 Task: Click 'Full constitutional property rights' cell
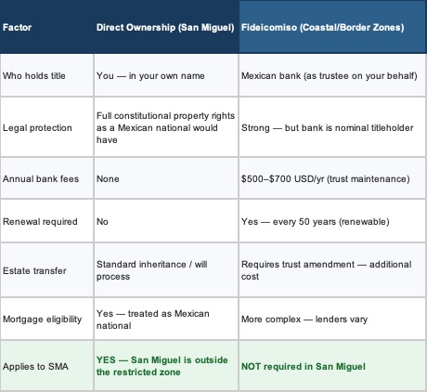(165, 127)
